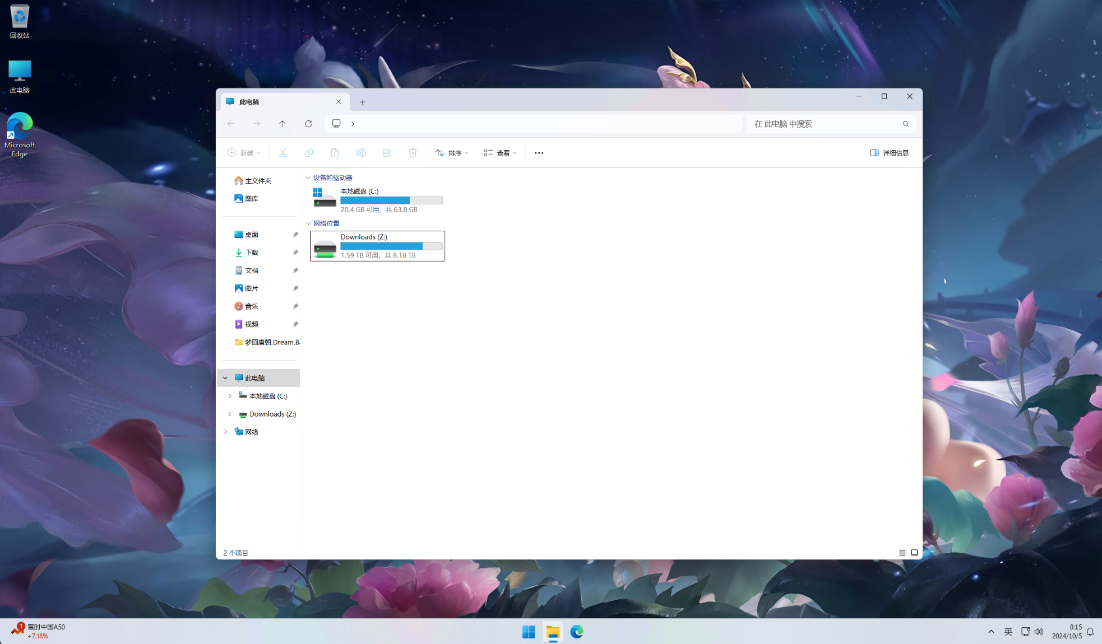Image resolution: width=1102 pixels, height=644 pixels.
Task: Click the Cut scissors icon
Action: [283, 153]
